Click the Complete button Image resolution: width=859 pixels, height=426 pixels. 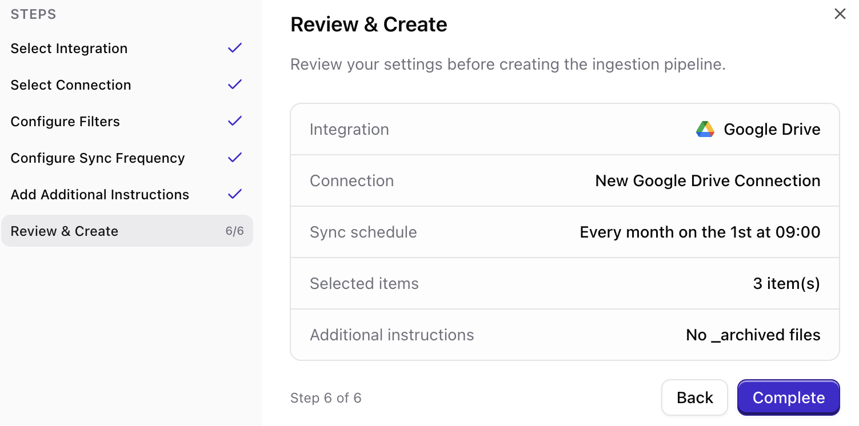click(788, 397)
